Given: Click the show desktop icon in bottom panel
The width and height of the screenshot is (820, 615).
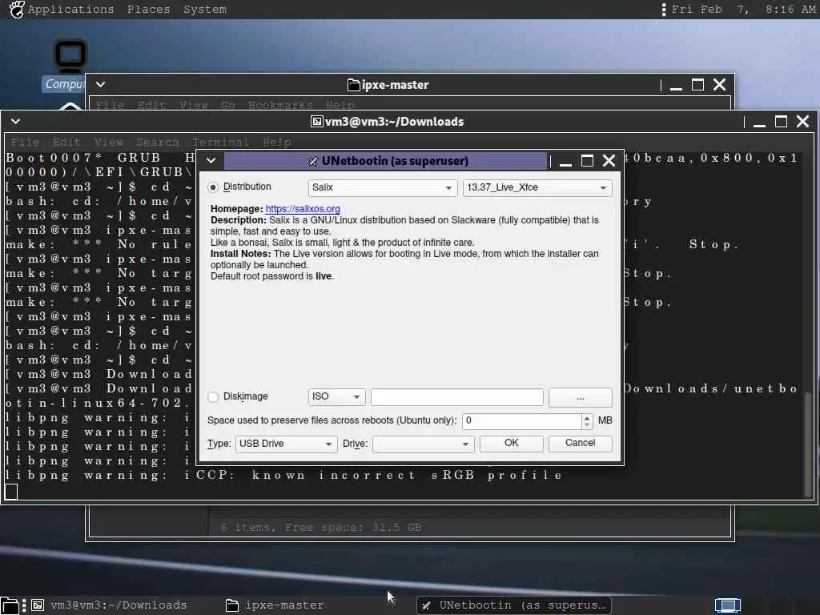Looking at the screenshot, I should point(10,605).
